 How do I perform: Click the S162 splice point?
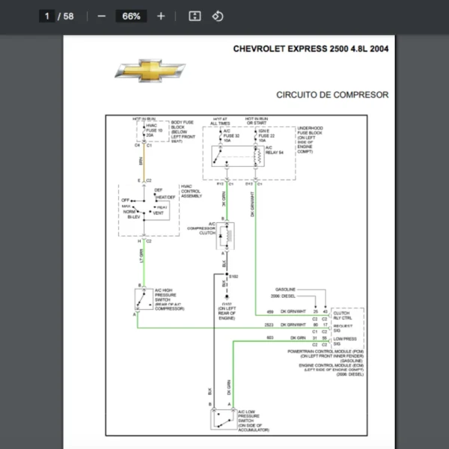pyautogui.click(x=226, y=277)
